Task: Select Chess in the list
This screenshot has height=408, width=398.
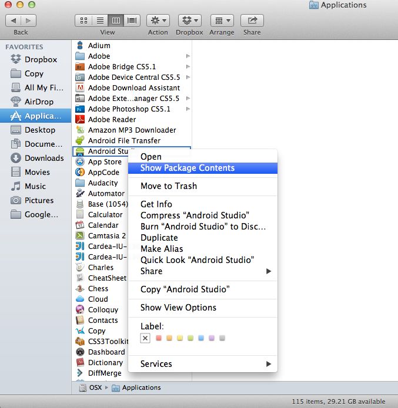Action: pyautogui.click(x=101, y=289)
